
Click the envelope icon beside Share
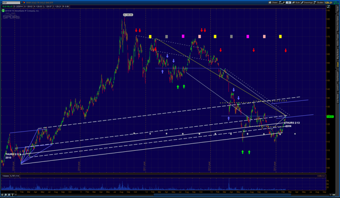pyautogui.click(x=270, y=2)
